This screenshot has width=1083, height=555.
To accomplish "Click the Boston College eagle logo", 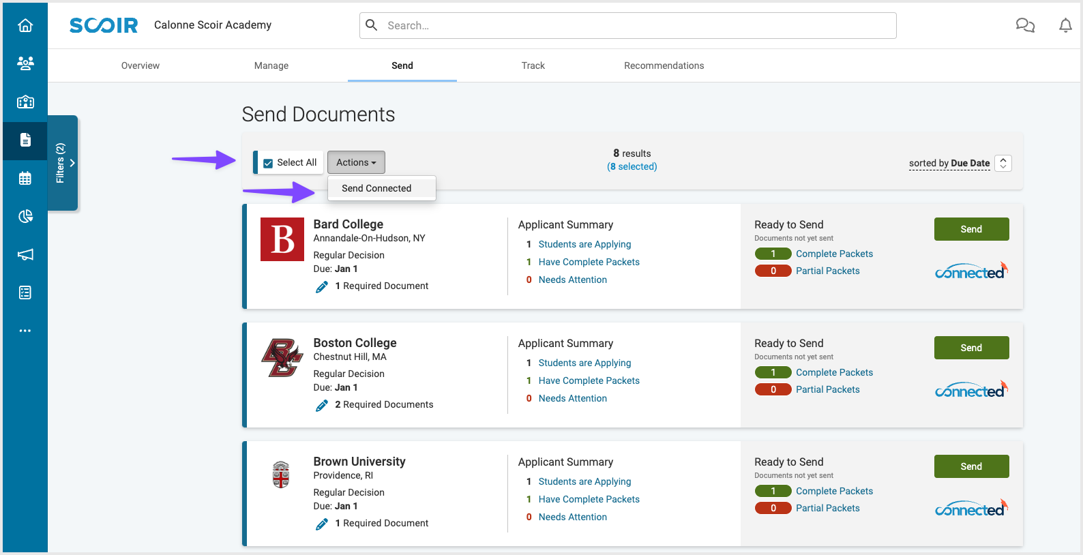I will coord(282,357).
